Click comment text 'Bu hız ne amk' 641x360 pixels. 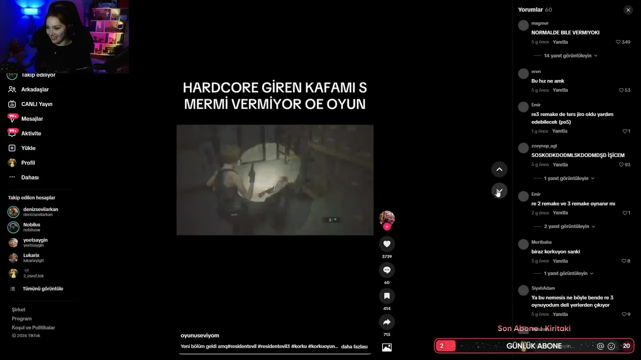pyautogui.click(x=548, y=81)
